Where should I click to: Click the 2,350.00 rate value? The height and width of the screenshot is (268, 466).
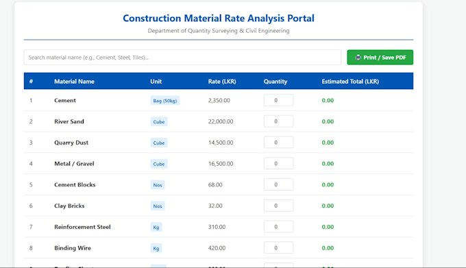coord(219,101)
